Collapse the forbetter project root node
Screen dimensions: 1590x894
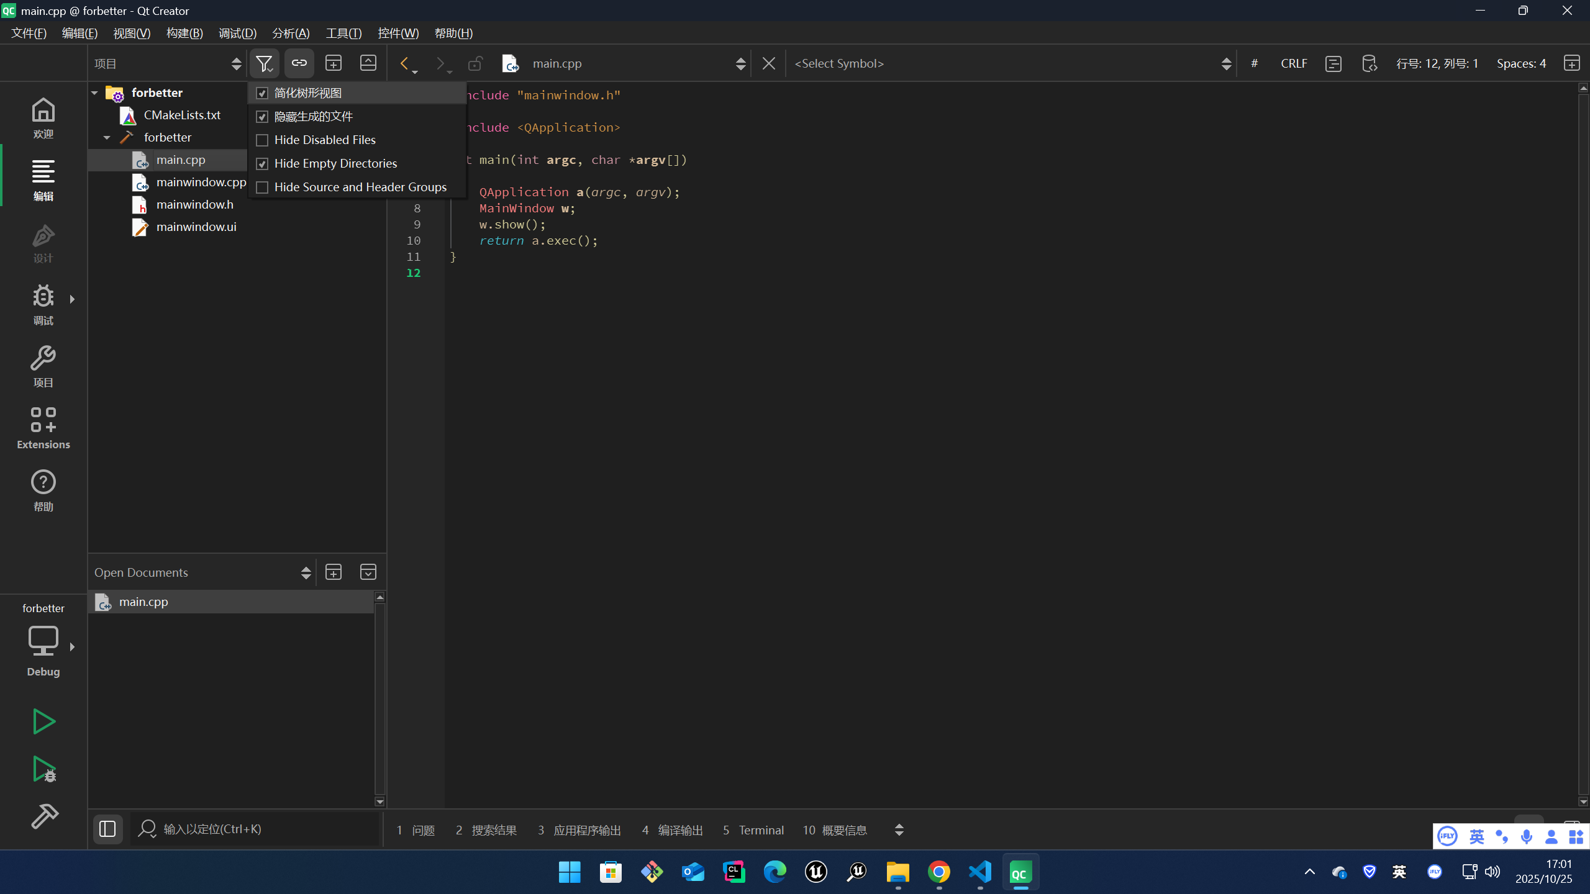(94, 93)
